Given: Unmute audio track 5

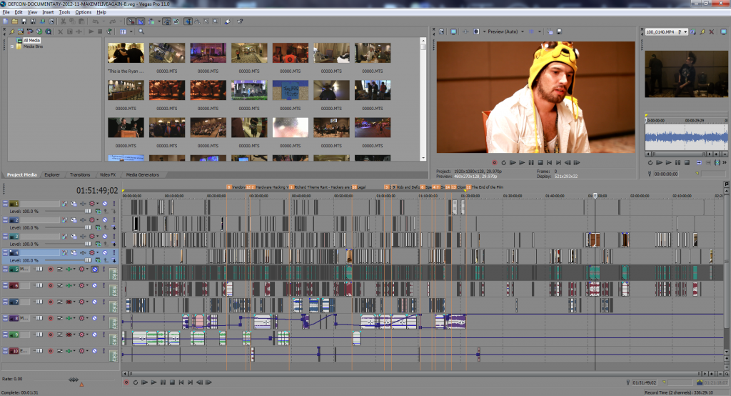Looking at the screenshot, I should point(94,269).
